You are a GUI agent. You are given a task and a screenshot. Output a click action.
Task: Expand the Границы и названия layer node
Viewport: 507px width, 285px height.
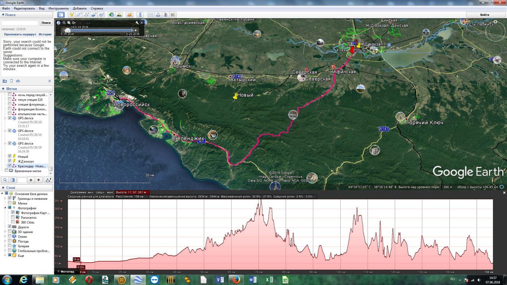[x=5, y=198]
